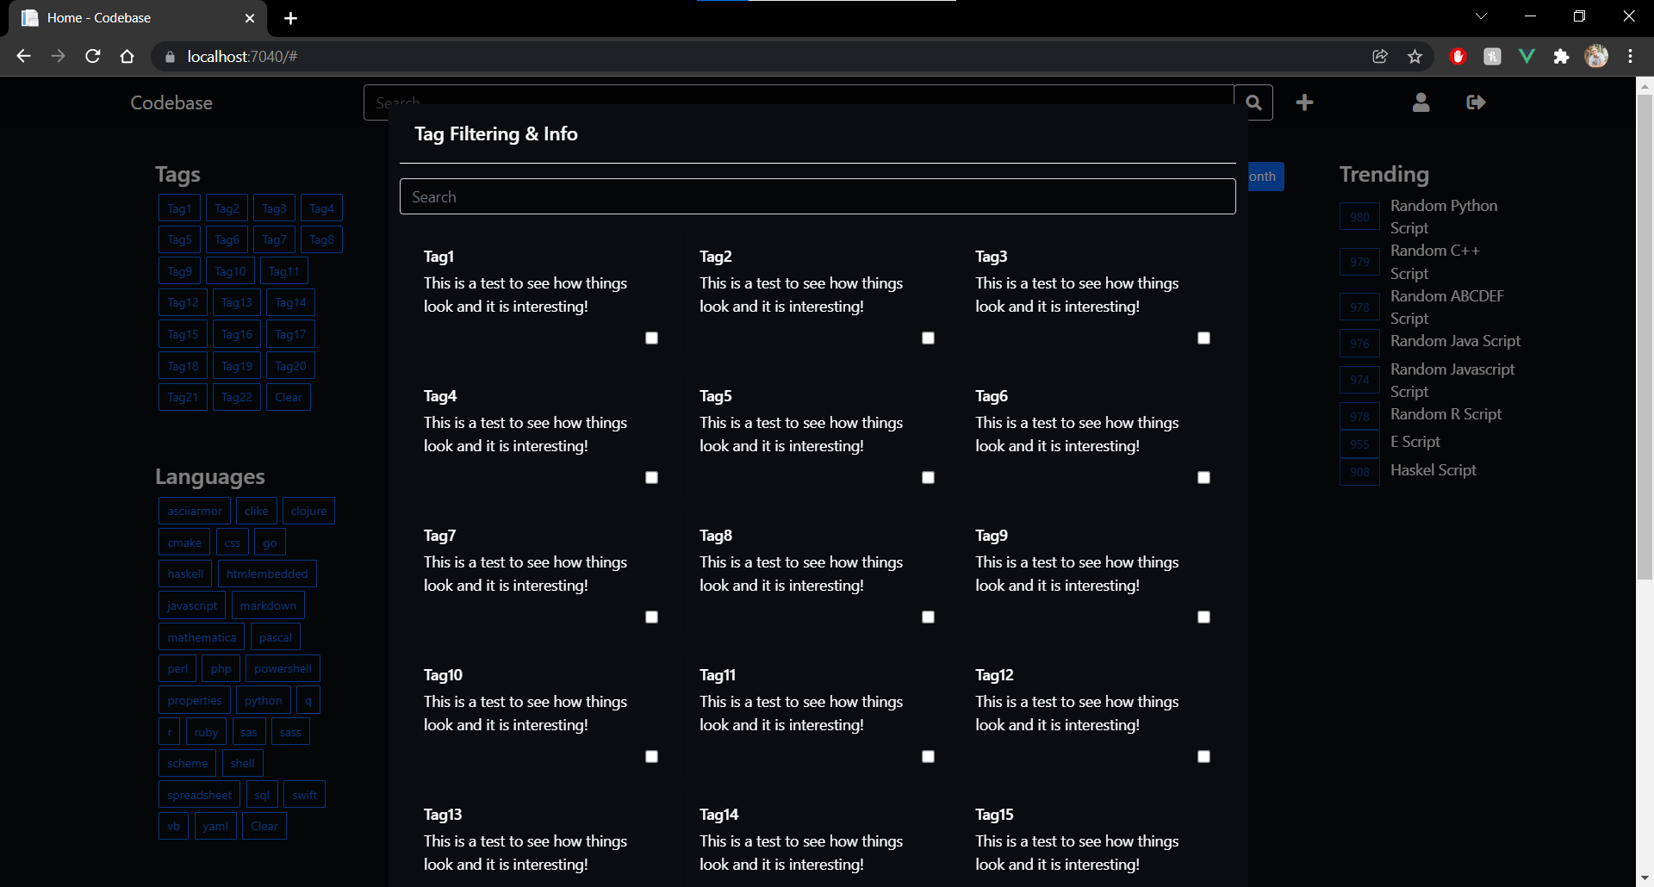Open a new browser tab
This screenshot has width=1654, height=887.
(290, 18)
